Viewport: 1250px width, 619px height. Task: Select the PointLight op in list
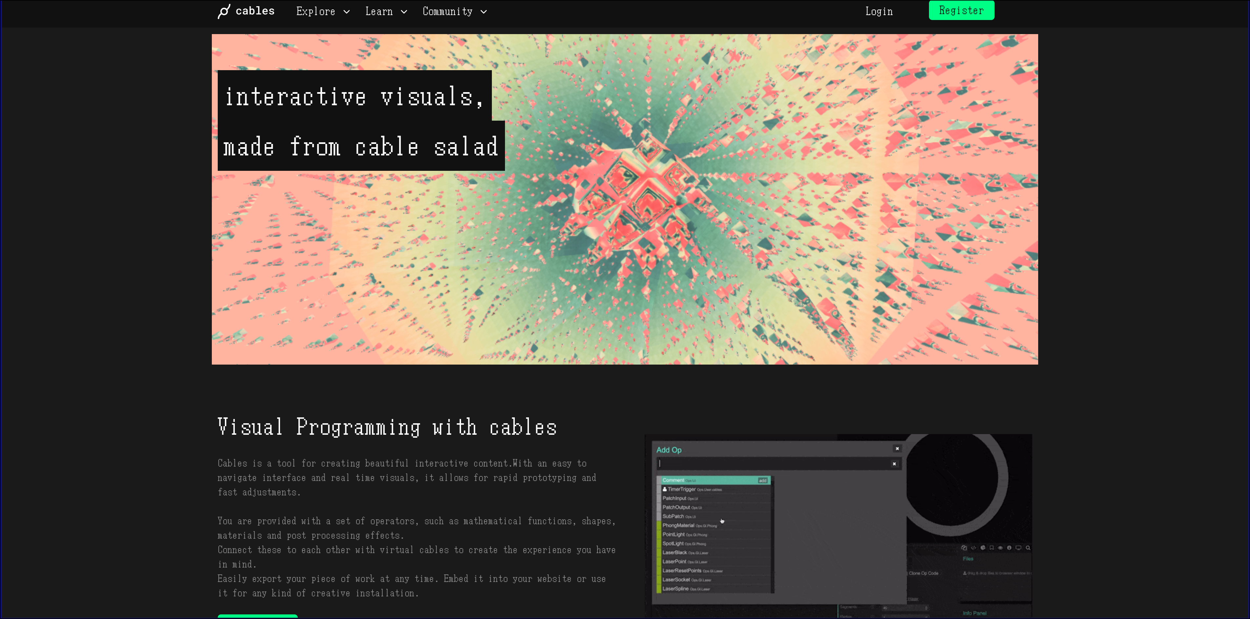coord(714,535)
